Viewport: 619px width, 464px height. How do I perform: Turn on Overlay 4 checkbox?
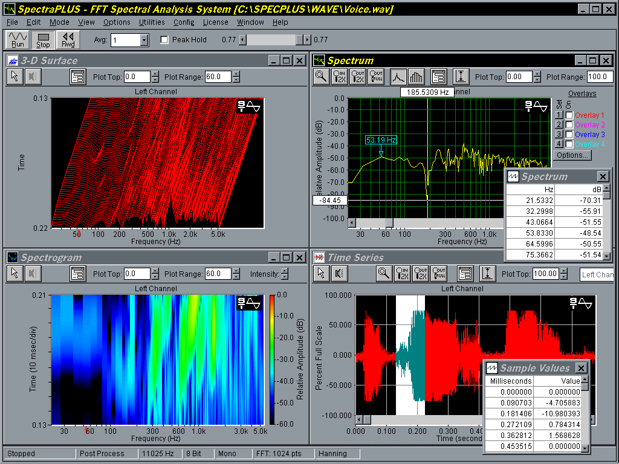(x=569, y=144)
